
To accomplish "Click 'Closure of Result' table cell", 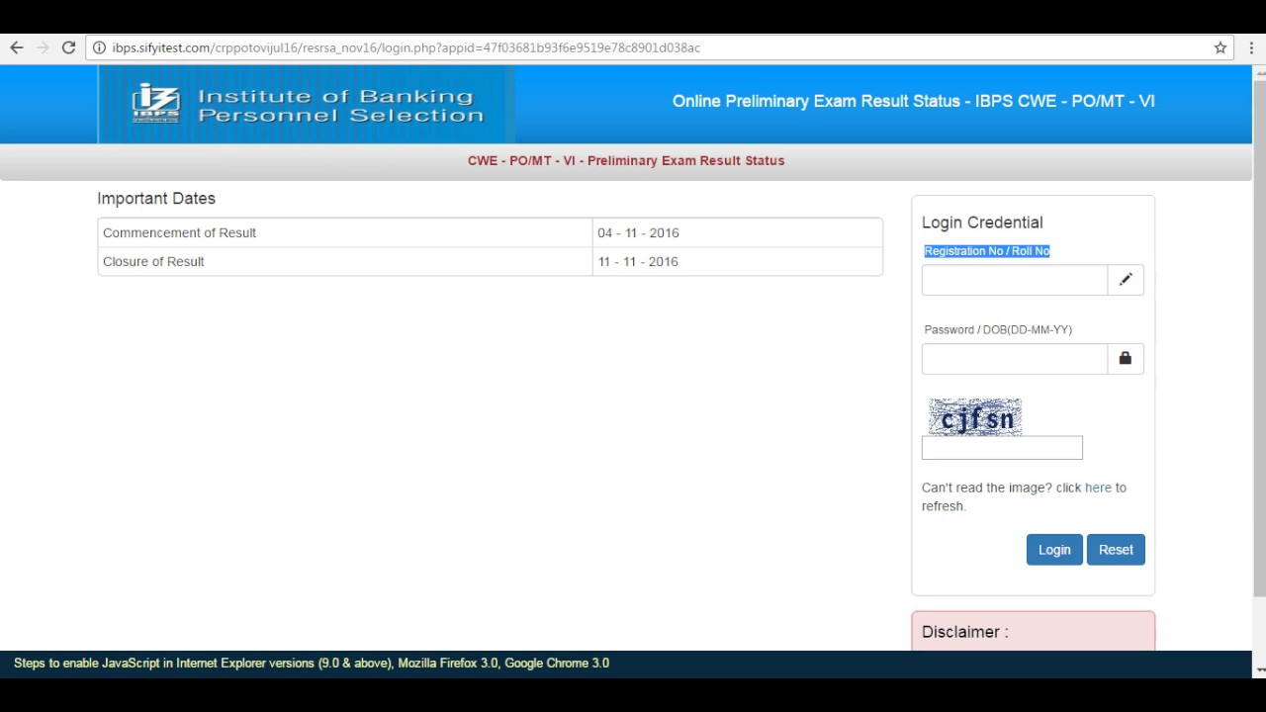I will coord(345,262).
